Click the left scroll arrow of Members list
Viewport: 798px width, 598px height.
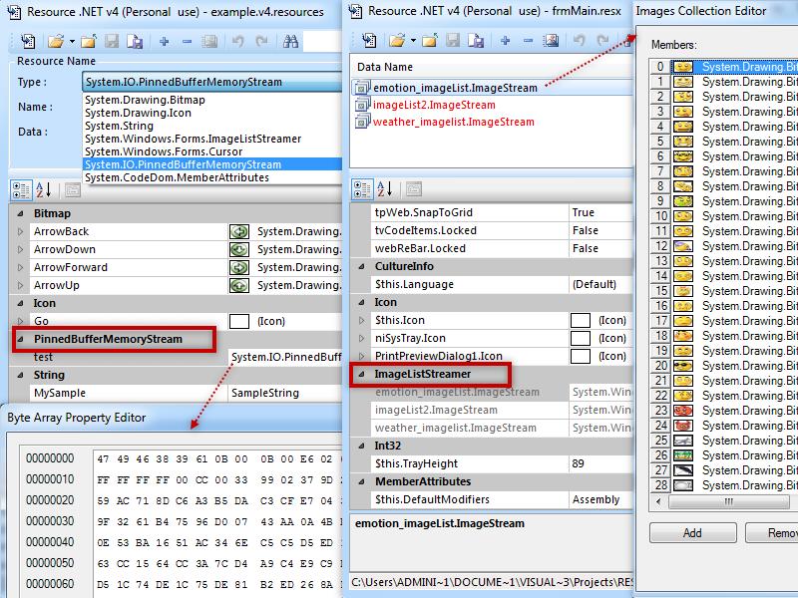coord(659,502)
